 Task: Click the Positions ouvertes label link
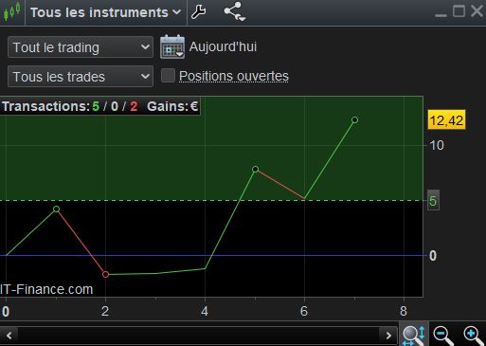tap(234, 76)
